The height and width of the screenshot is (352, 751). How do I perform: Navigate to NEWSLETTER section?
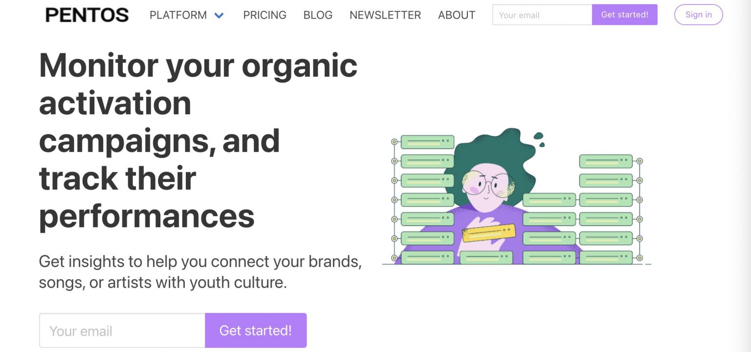click(x=385, y=15)
